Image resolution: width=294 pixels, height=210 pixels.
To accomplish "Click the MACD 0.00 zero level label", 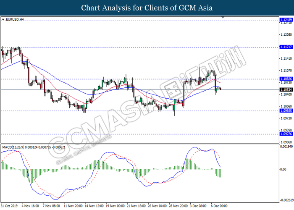I will click(283, 169).
